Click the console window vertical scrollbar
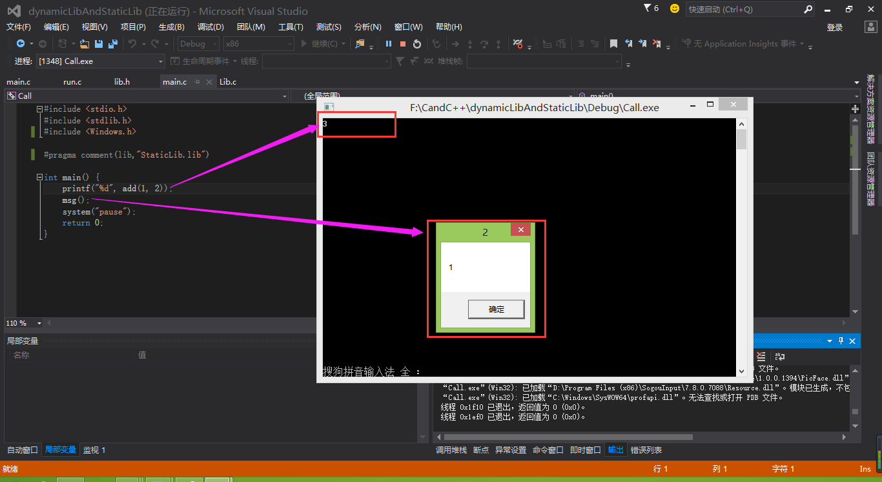Screen dimensions: 882x482 pos(742,247)
